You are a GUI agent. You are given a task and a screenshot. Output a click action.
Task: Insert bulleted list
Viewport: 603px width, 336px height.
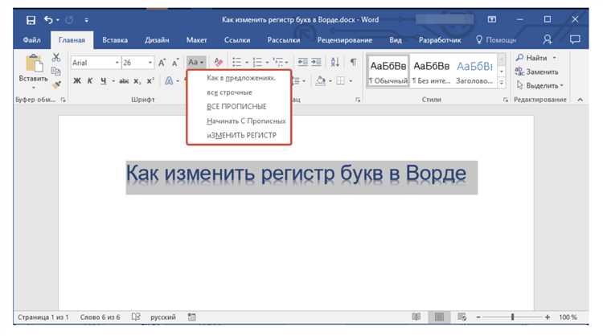pyautogui.click(x=237, y=62)
